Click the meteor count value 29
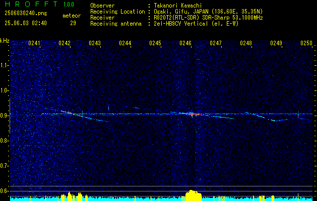 [73, 23]
